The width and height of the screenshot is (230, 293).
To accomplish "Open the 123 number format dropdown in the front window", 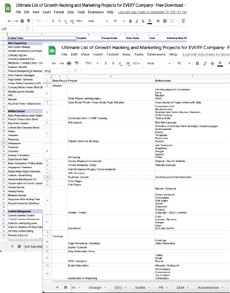I will tap(136, 63).
